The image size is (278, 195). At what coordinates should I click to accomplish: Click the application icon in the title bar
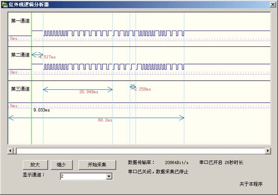pos(5,4)
